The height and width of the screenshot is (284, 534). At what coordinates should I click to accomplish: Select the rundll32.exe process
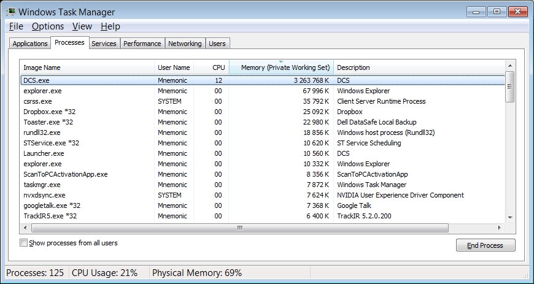point(263,132)
